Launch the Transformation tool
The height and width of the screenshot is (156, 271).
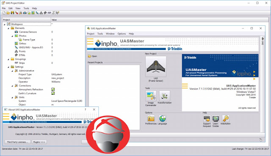pos(165,96)
